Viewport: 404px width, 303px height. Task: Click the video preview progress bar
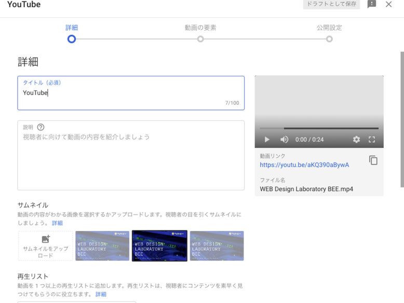(319, 128)
